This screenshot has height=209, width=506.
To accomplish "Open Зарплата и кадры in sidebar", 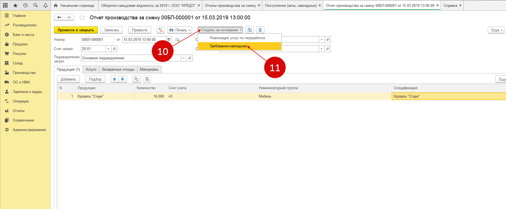I will 27,92.
